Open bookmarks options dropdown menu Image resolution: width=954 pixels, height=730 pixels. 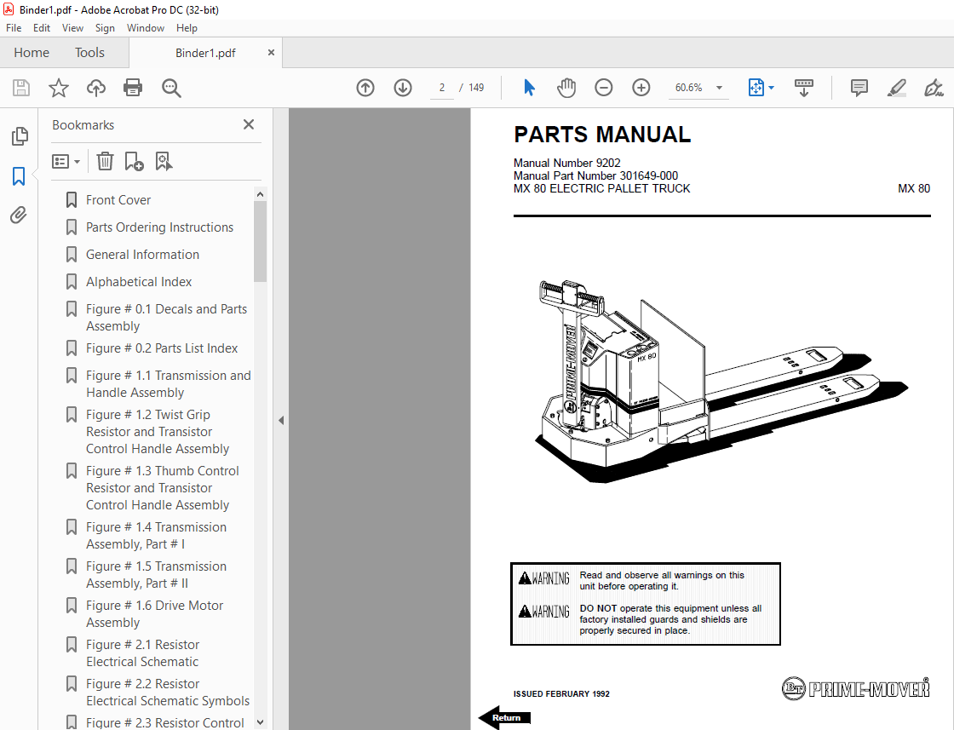[66, 161]
